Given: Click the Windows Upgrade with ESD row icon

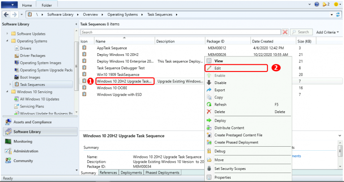Looking at the screenshot, I should 84,94.
